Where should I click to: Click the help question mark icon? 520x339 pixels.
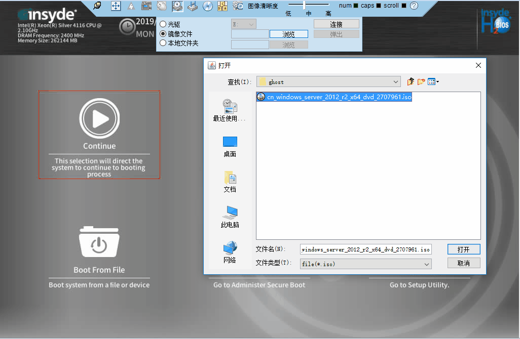tap(414, 6)
